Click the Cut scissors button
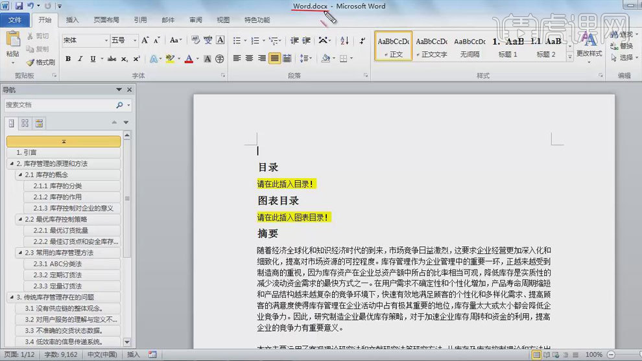The height and width of the screenshot is (361, 642). [x=38, y=36]
